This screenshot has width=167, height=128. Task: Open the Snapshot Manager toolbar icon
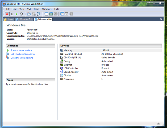tap(38, 14)
